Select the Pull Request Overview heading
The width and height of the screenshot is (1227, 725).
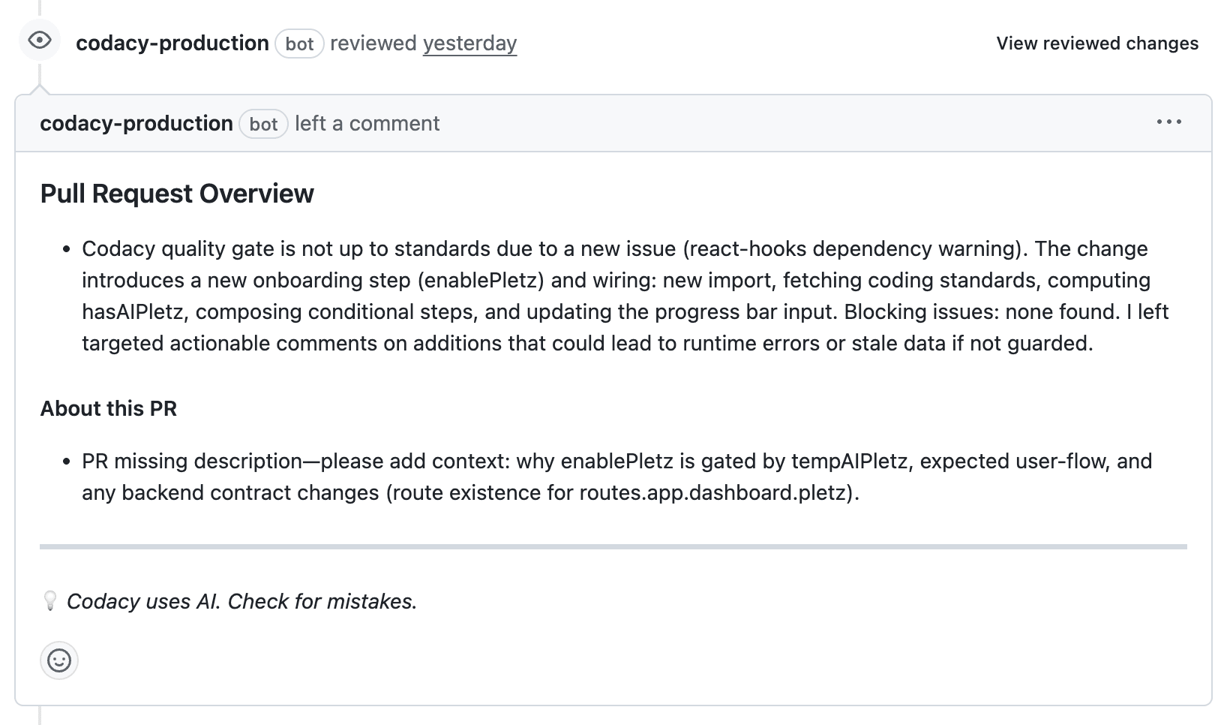[x=177, y=193]
